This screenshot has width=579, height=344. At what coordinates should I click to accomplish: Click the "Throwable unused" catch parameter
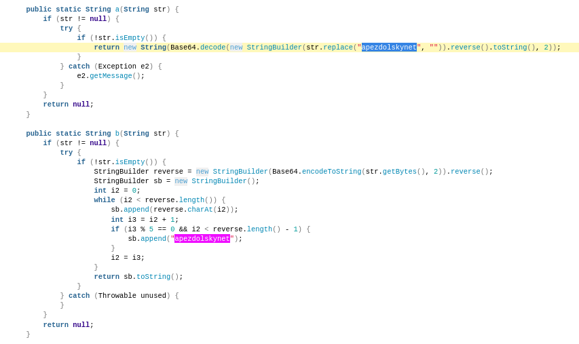click(x=134, y=296)
